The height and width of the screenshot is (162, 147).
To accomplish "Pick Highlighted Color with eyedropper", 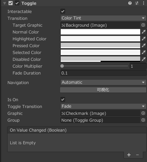I will click(144, 39).
